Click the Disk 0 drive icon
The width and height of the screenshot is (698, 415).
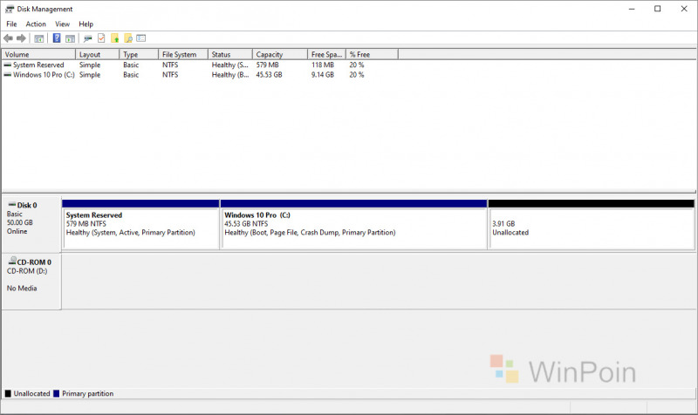[x=12, y=205]
